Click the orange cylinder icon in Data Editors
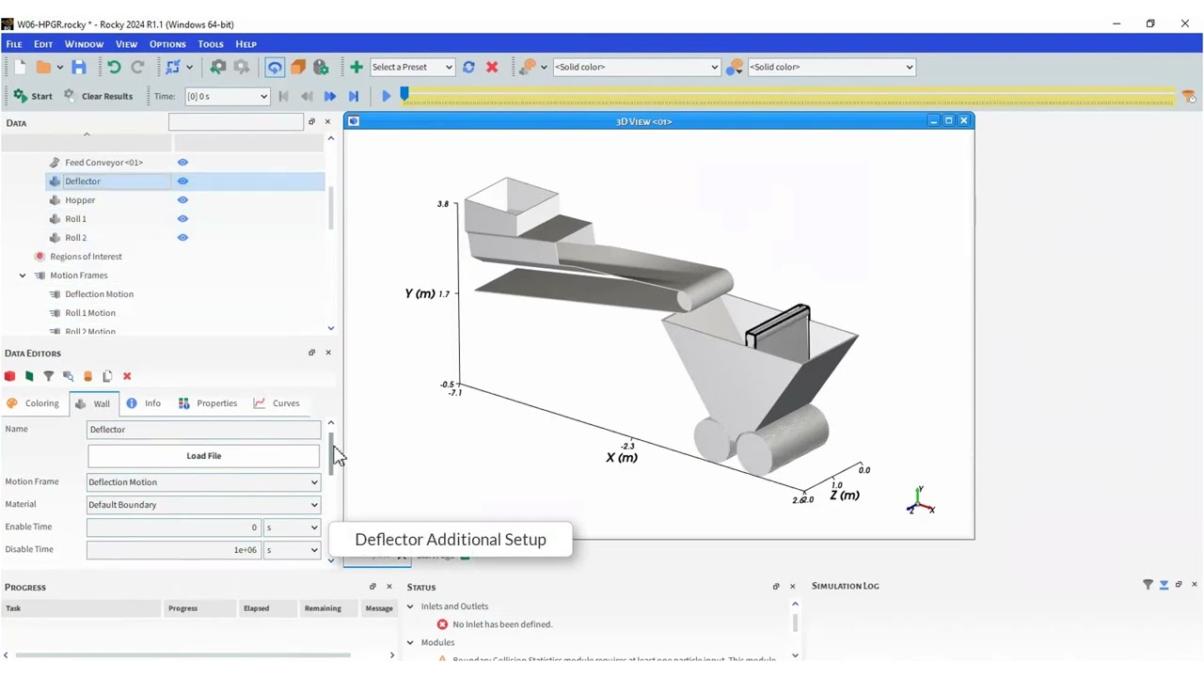The image size is (1204, 677). pyautogui.click(x=88, y=376)
